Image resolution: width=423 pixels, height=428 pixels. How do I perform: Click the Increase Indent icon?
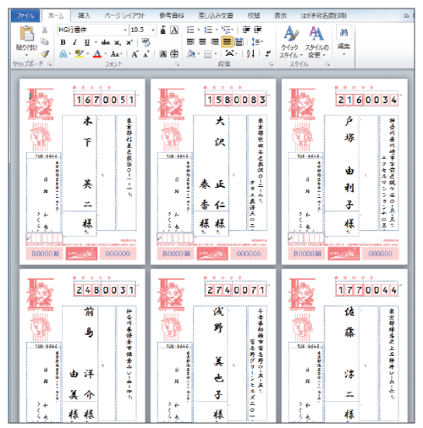(258, 30)
